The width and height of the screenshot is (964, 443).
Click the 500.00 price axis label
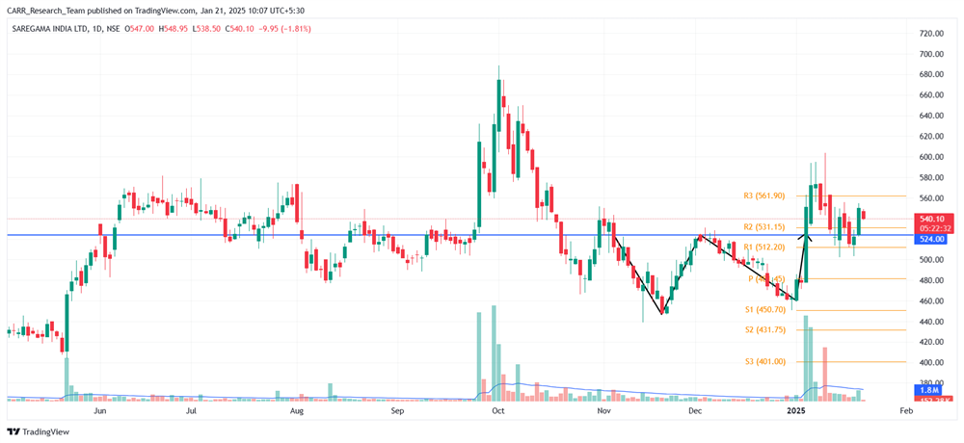[932, 260]
